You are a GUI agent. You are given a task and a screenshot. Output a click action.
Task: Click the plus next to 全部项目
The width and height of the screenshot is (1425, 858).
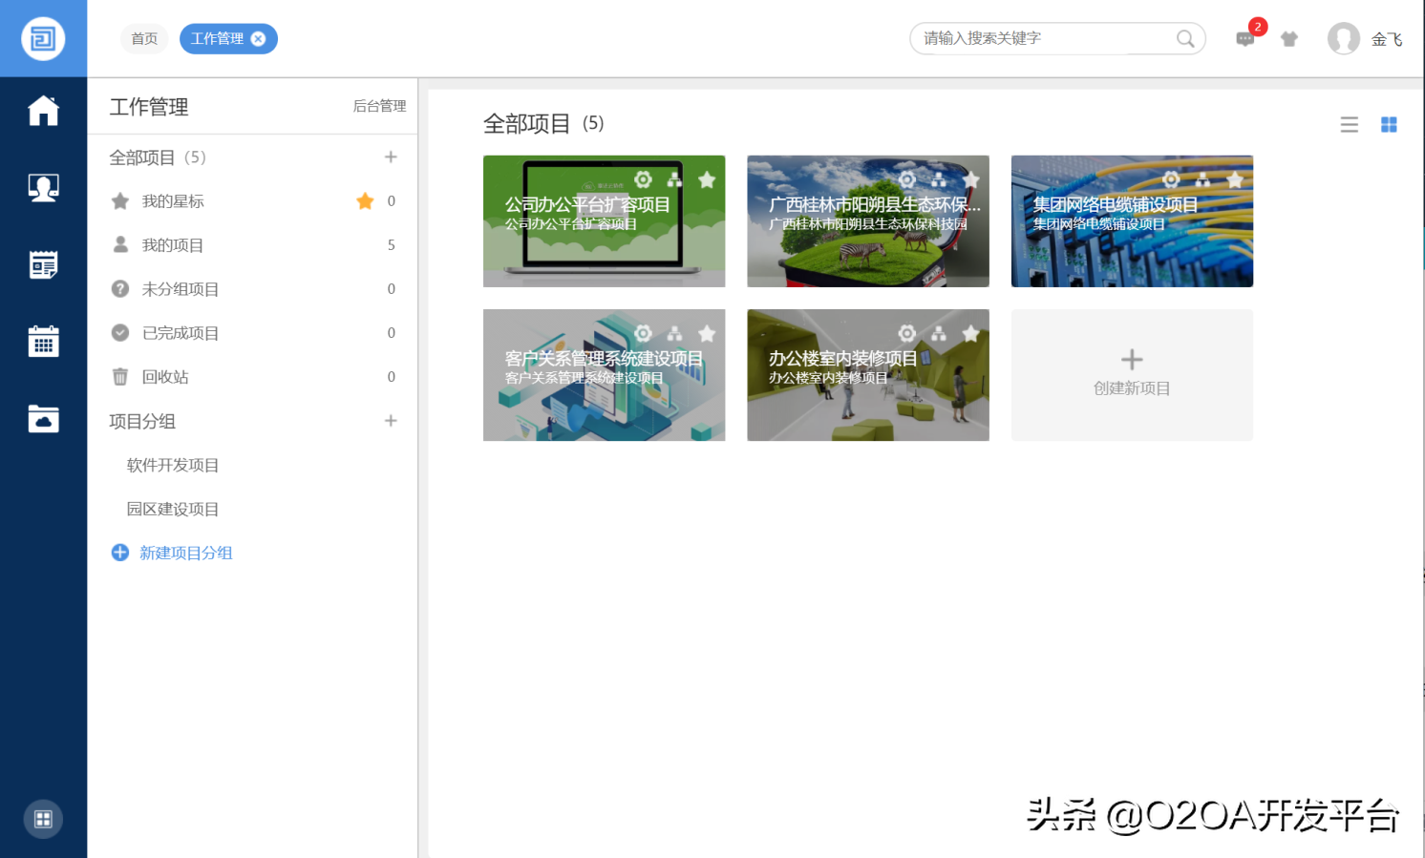pos(391,156)
